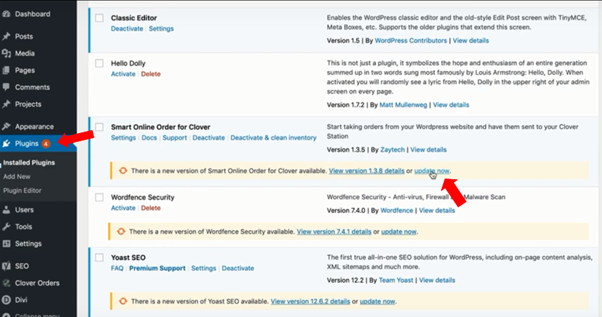Click the Media library icon
This screenshot has width=602, height=317.
tap(6, 54)
